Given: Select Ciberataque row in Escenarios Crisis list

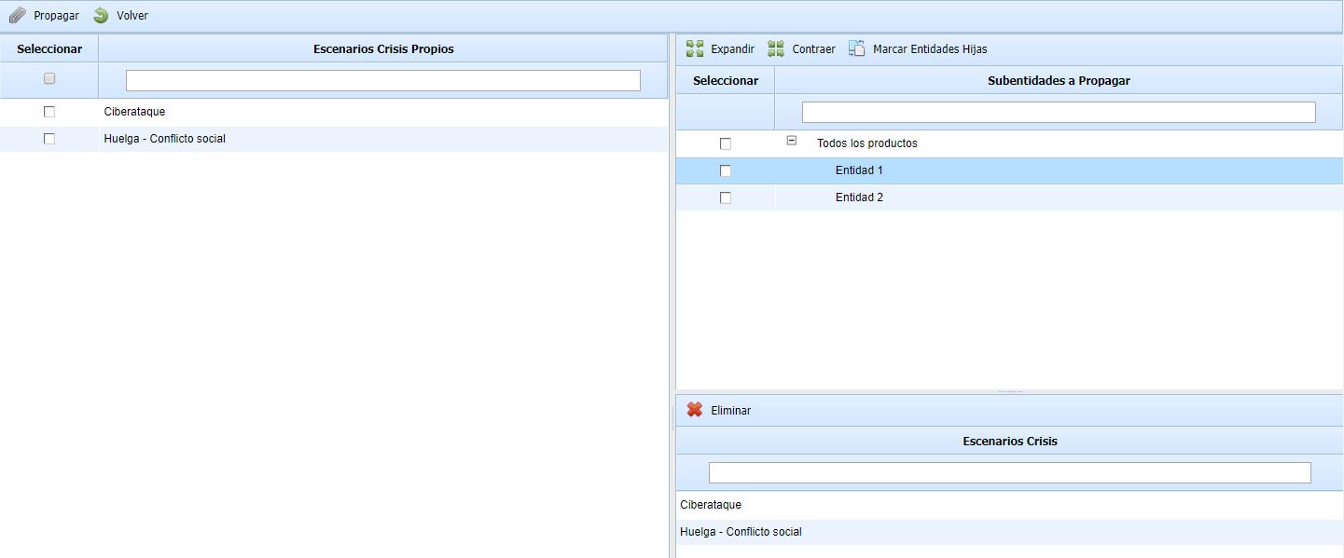Looking at the screenshot, I should (711, 505).
